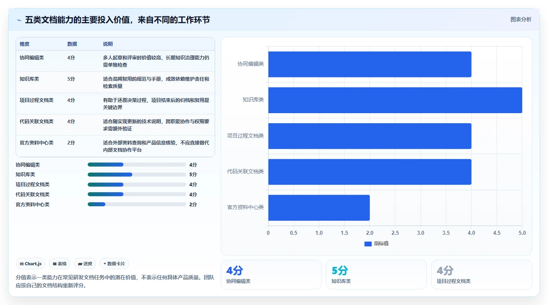Click the 官方资料中心类 y-axis label in chart
The height and width of the screenshot is (305, 548).
246,207
